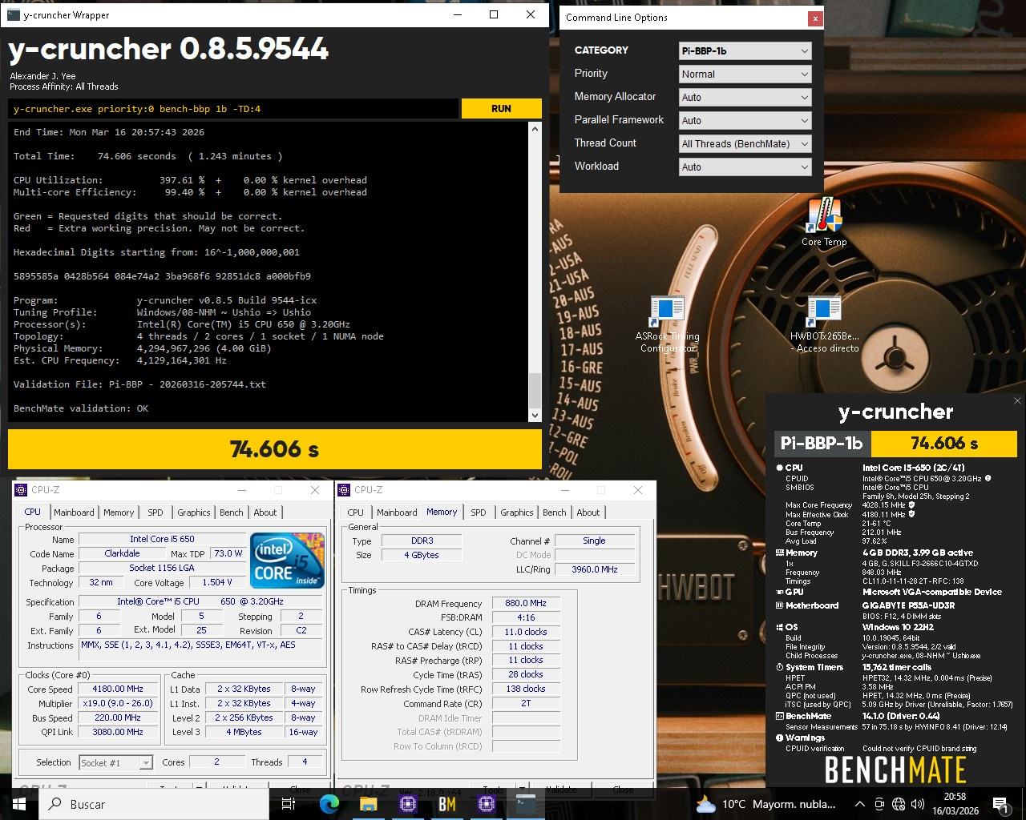Open the notification center icon
This screenshot has height=820, width=1026.
pos(1000,804)
